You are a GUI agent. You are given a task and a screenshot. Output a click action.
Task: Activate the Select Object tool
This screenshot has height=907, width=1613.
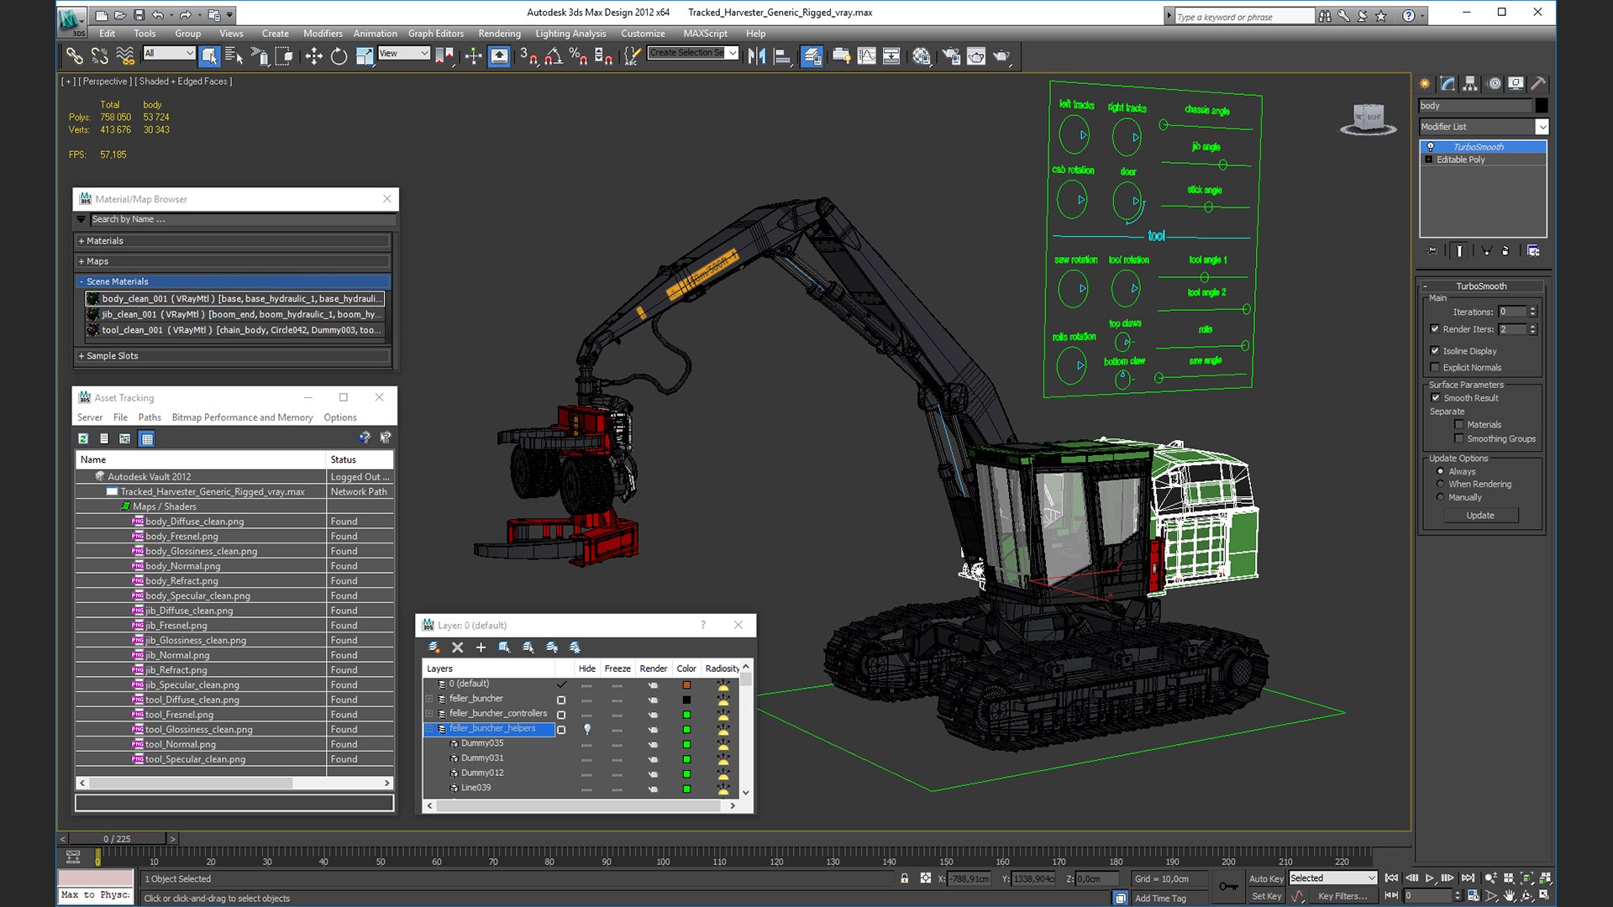[x=209, y=56]
